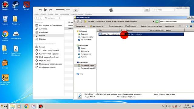Open the Bandicam desktop shortcut
This screenshot has width=194, height=109.
click(5, 5)
